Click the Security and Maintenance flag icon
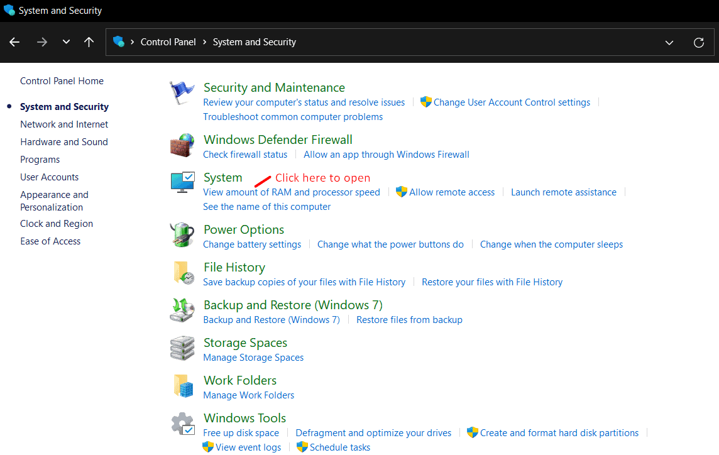The width and height of the screenshot is (719, 455). click(x=182, y=94)
